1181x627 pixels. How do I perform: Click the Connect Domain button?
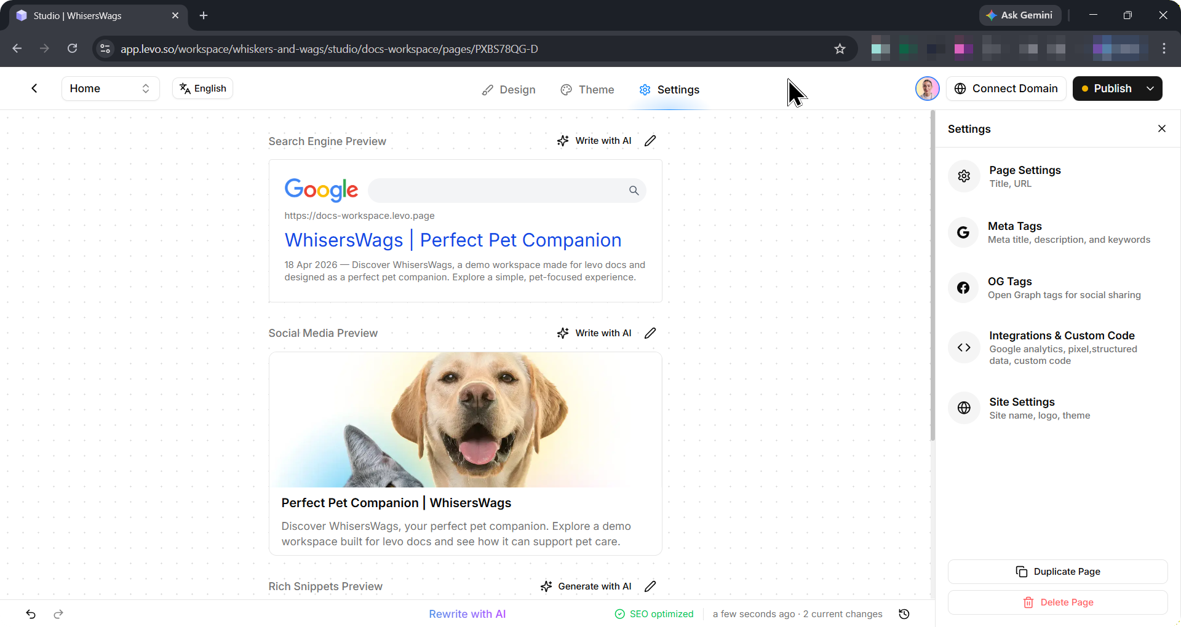pos(1006,89)
